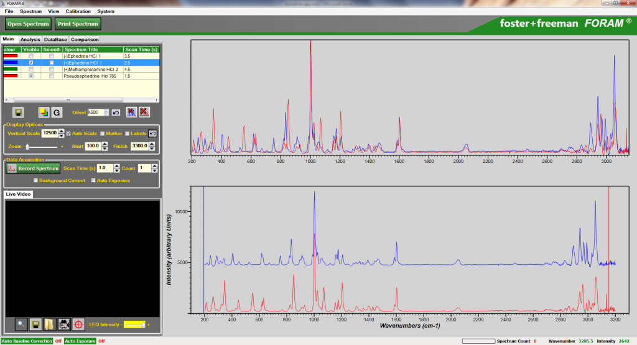Screen dimensions: 637x345
Task: Click the Vertical Scale input field
Action: [x=50, y=133]
